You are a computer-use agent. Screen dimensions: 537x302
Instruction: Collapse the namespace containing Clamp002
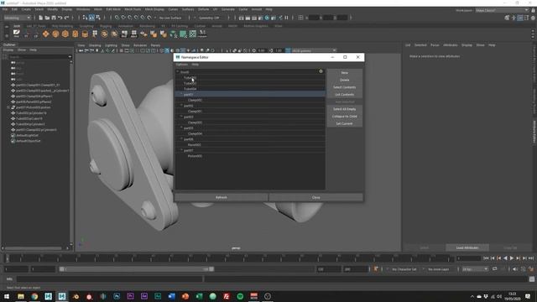(x=181, y=94)
